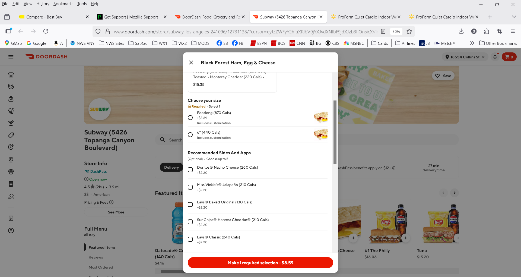Check Lays Classic (240 Cals) side

pos(190,239)
